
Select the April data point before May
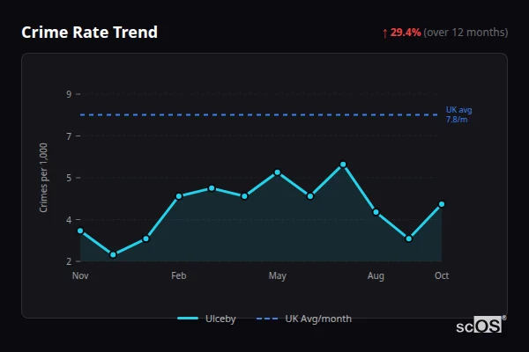point(244,196)
